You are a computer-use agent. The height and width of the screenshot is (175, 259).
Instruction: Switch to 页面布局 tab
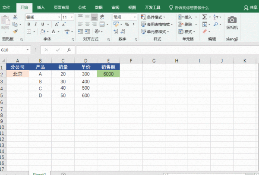click(x=61, y=7)
